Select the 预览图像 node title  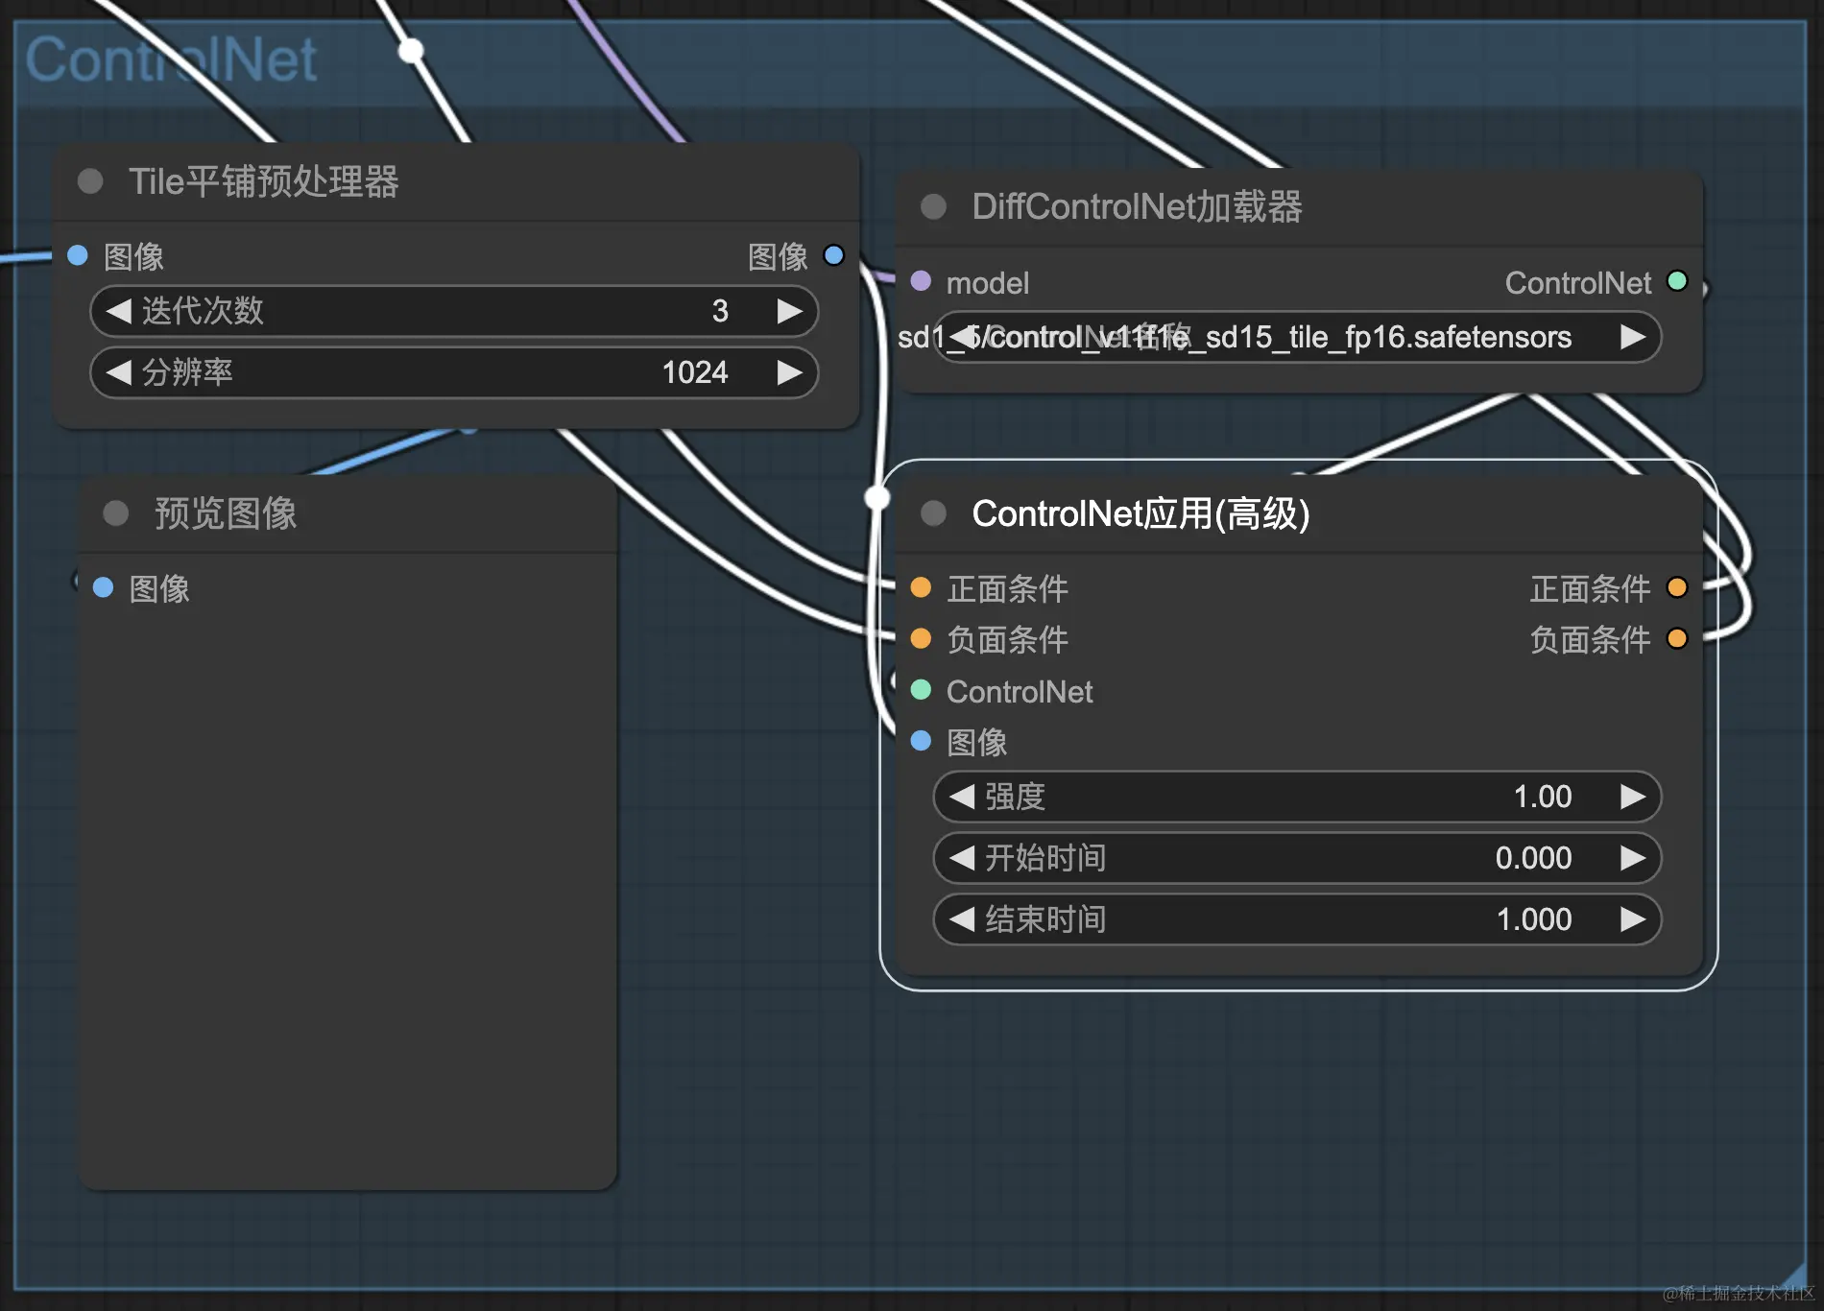click(226, 513)
